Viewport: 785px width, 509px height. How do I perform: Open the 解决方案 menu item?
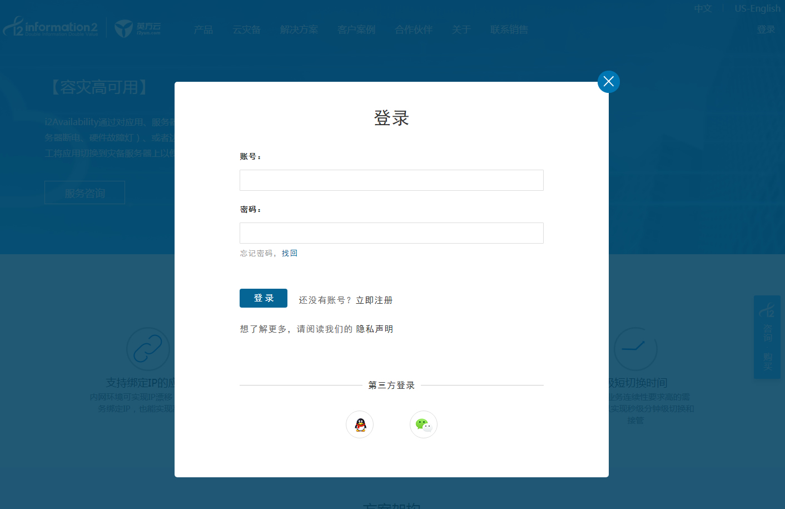[299, 29]
